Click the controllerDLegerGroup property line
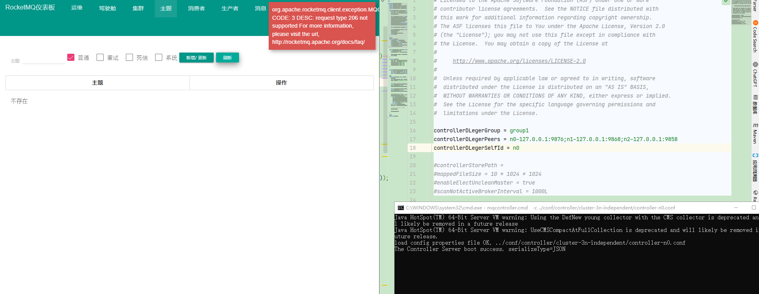The height and width of the screenshot is (294, 759). coord(481,130)
